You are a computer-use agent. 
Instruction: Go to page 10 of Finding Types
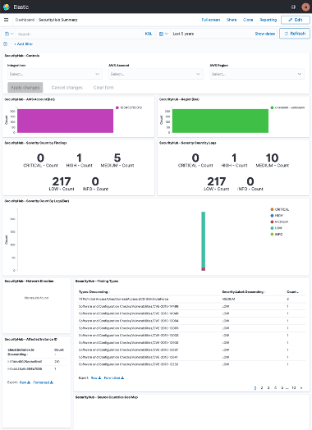(x=294, y=388)
